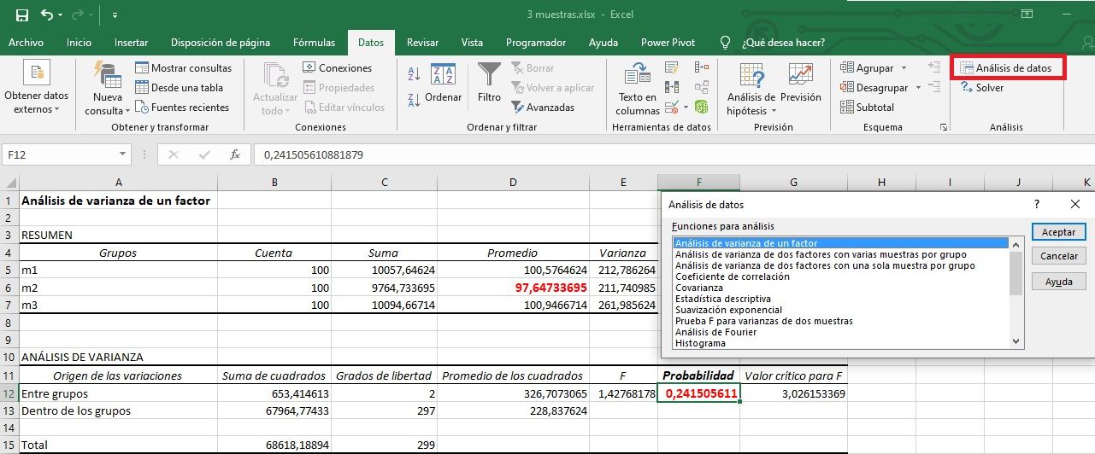1095x454 pixels.
Task: Undo the last action
Action: (47, 15)
